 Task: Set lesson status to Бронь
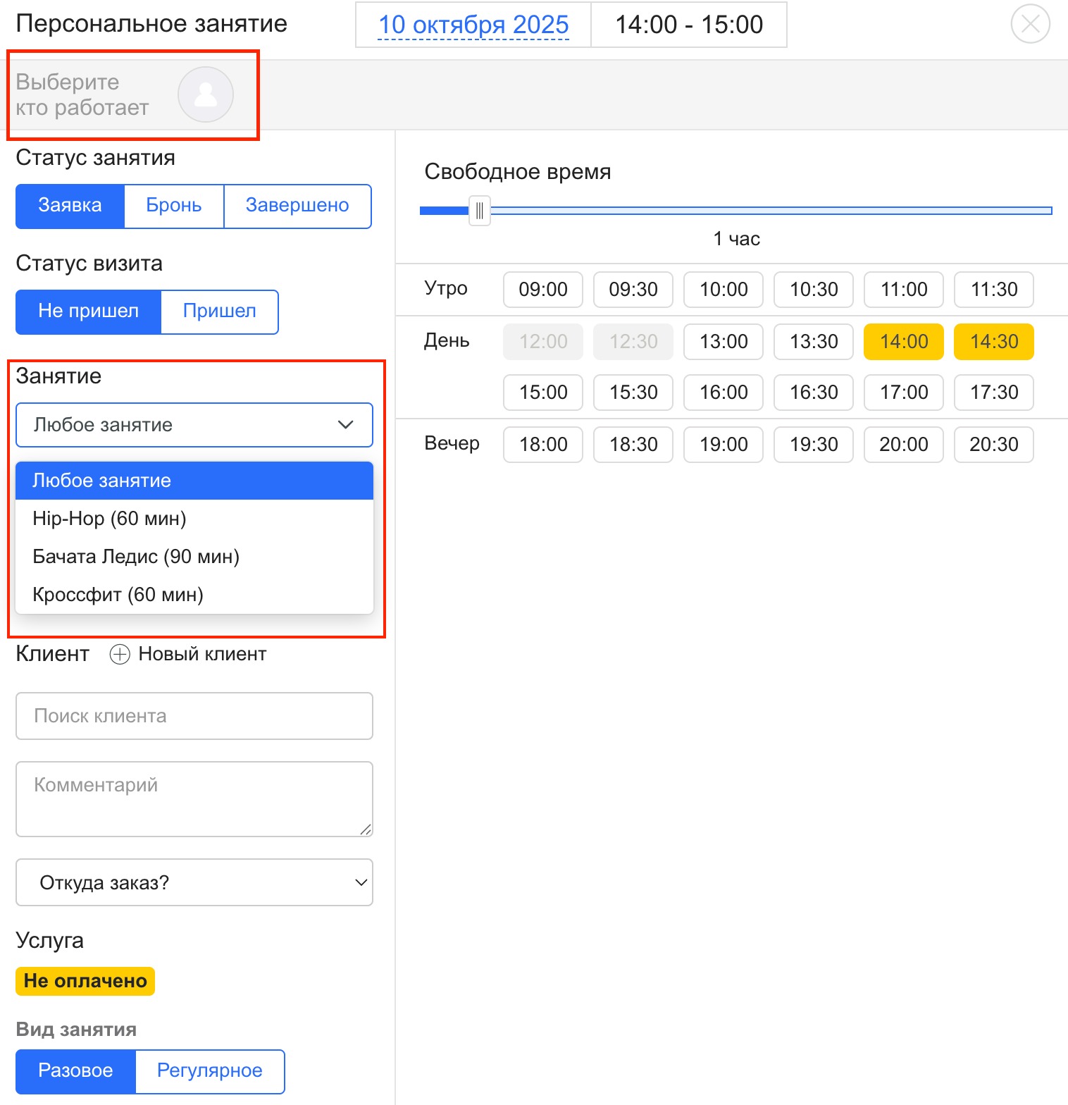point(173,206)
